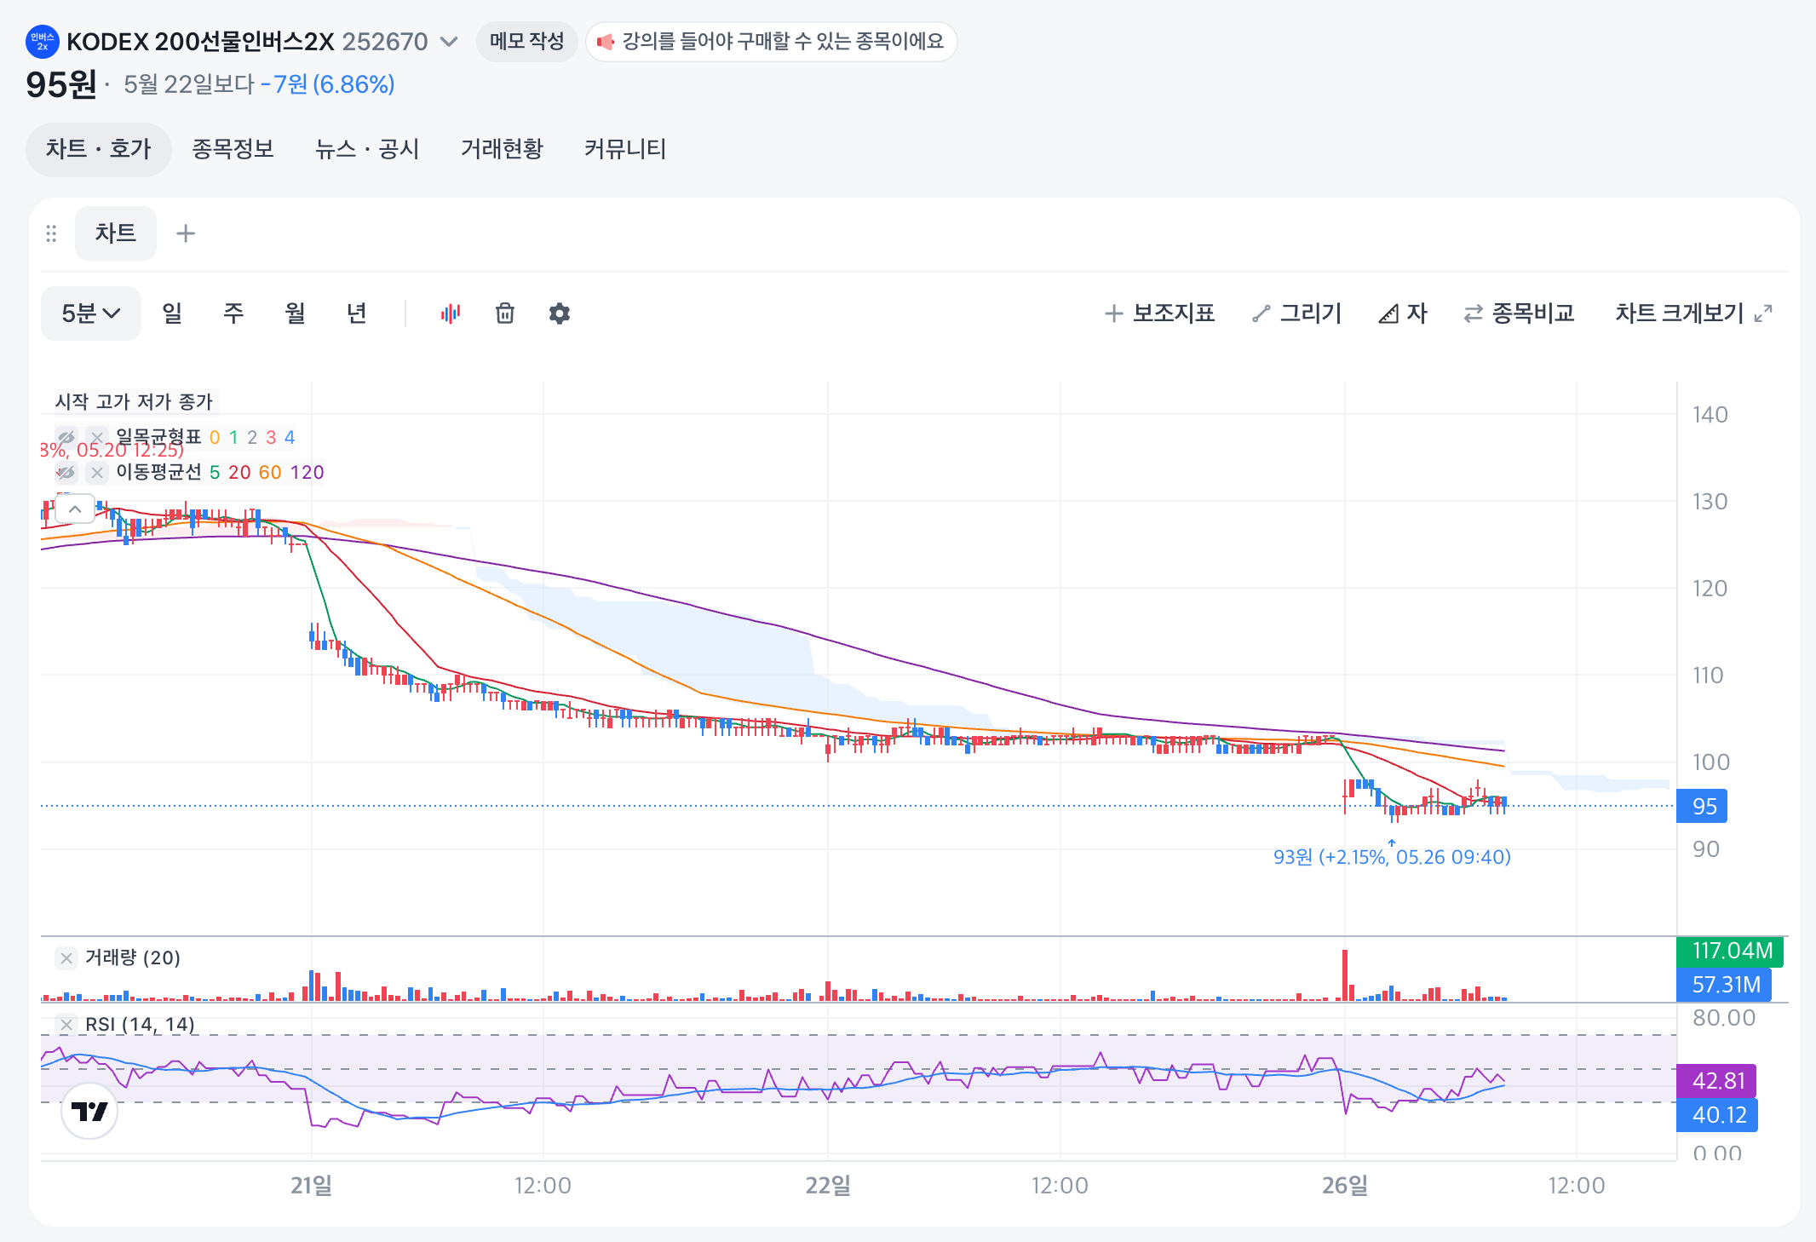Open the 5분 interval dropdown
Viewport: 1816px width, 1242px height.
coord(90,313)
